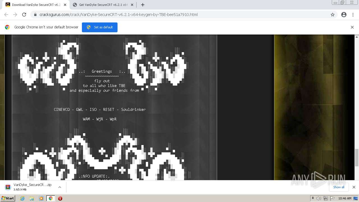The width and height of the screenshot is (359, 202).
Task: Click the NFO UPDATE heading
Action: click(x=94, y=176)
